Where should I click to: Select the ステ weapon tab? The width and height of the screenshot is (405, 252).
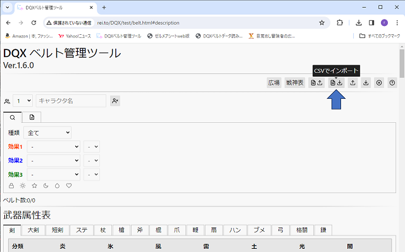pos(82,230)
